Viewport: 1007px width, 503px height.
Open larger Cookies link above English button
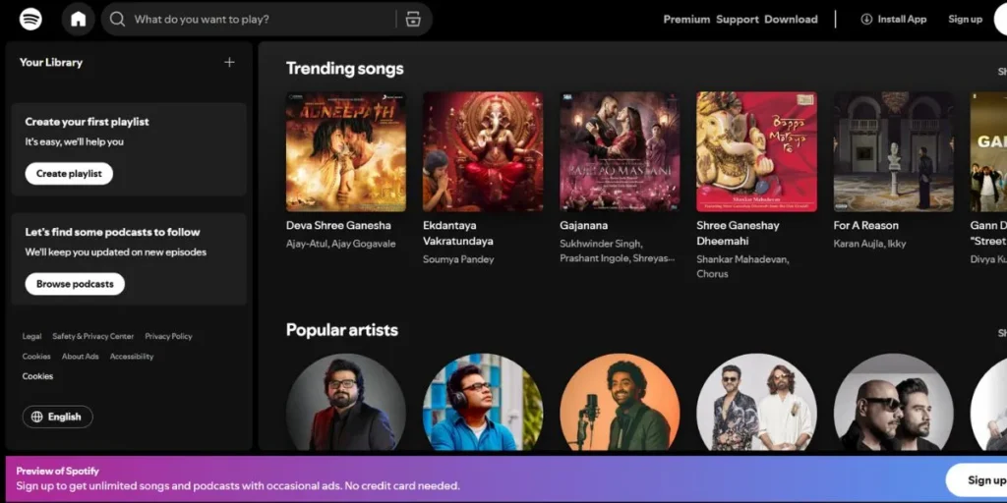tap(38, 376)
